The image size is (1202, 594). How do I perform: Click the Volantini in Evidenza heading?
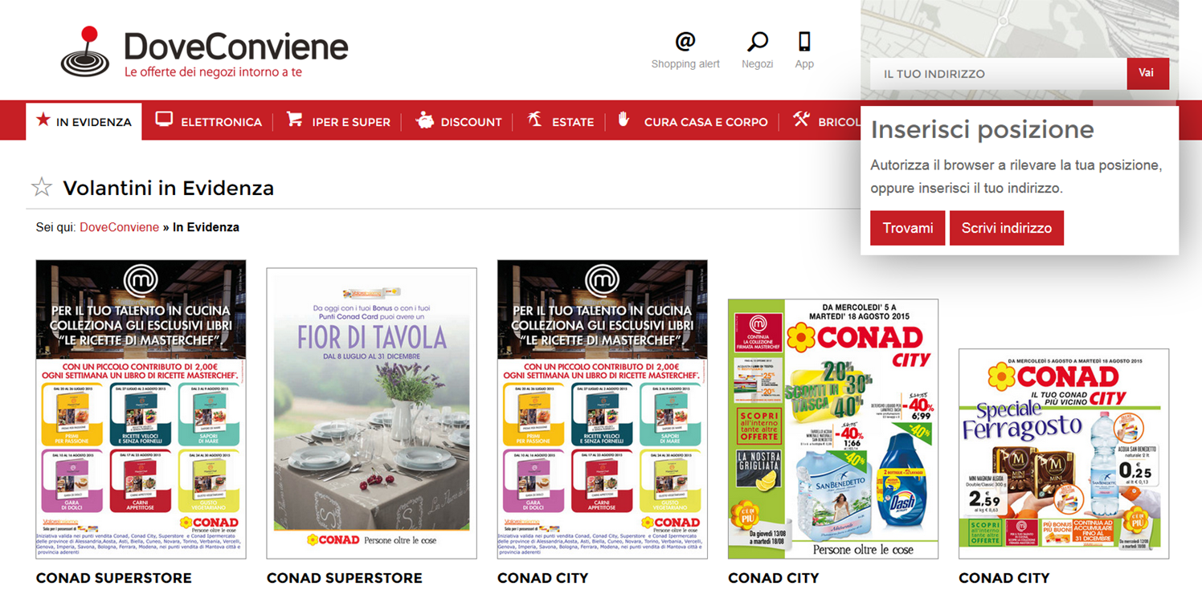point(169,188)
